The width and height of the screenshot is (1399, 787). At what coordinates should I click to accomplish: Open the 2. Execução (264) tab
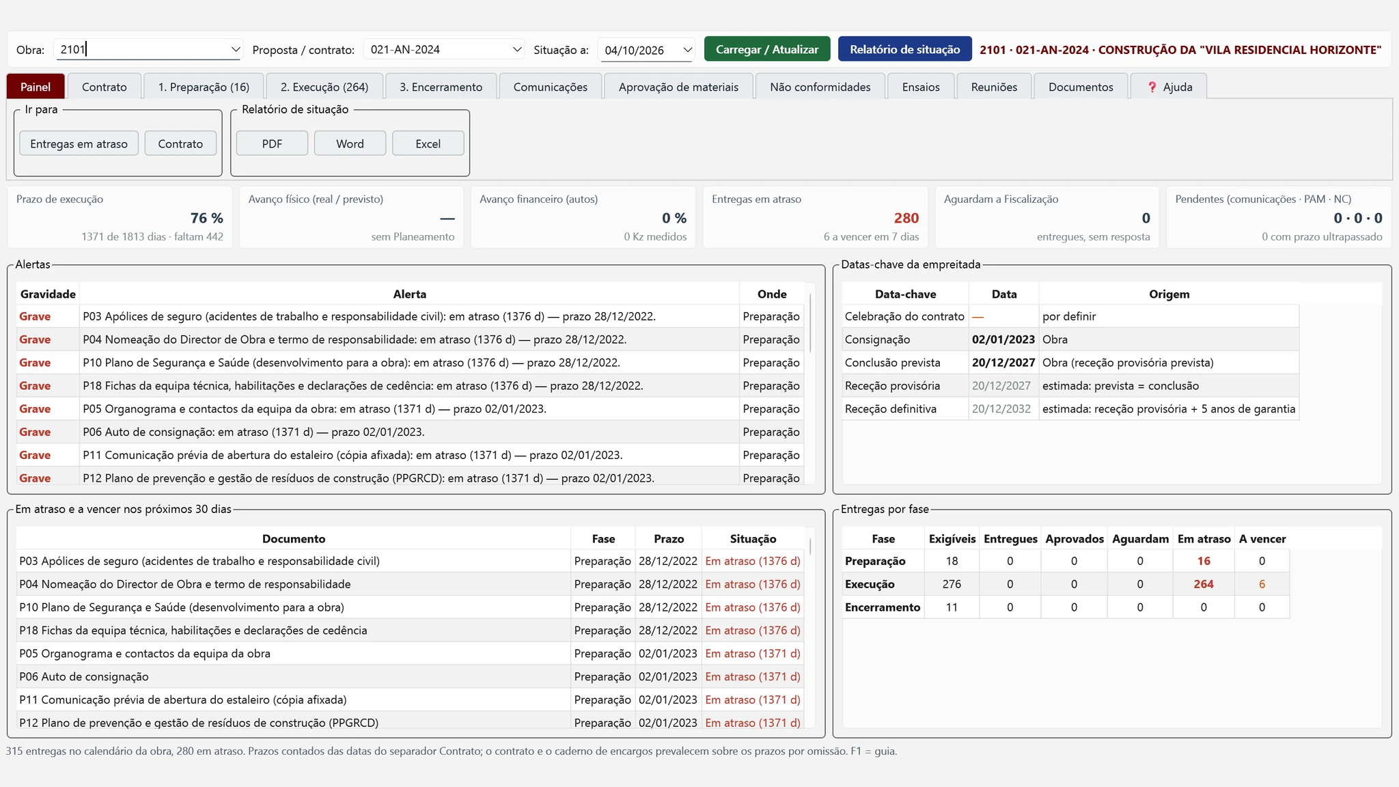point(324,87)
